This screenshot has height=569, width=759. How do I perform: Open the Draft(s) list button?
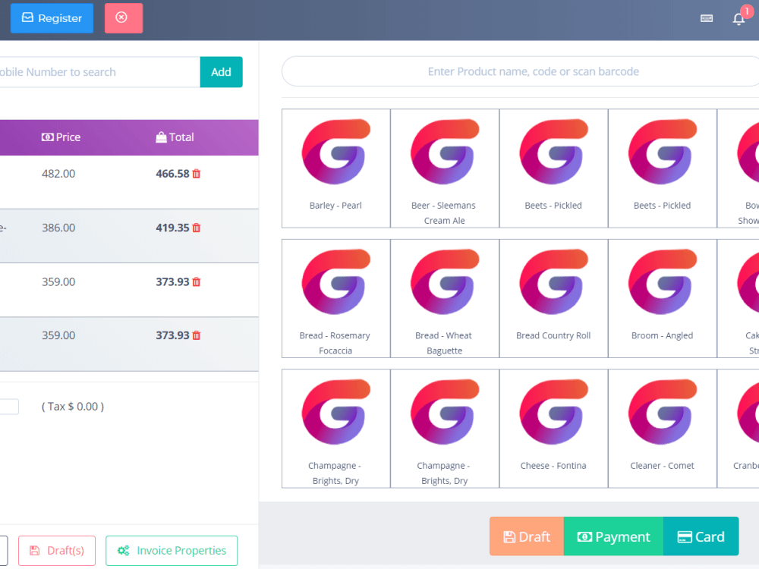pos(57,551)
